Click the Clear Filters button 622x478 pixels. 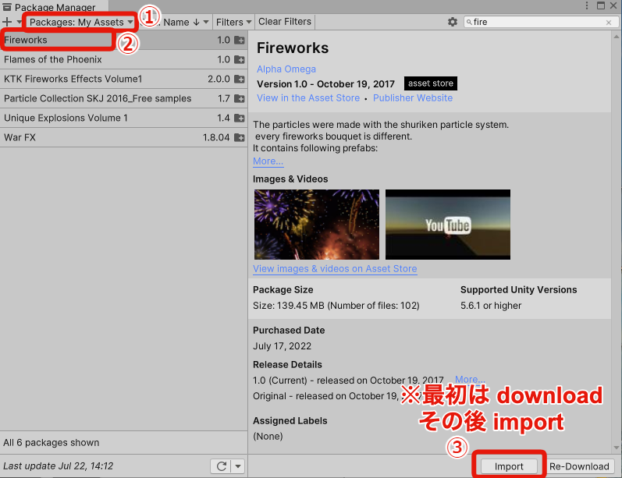click(x=285, y=22)
